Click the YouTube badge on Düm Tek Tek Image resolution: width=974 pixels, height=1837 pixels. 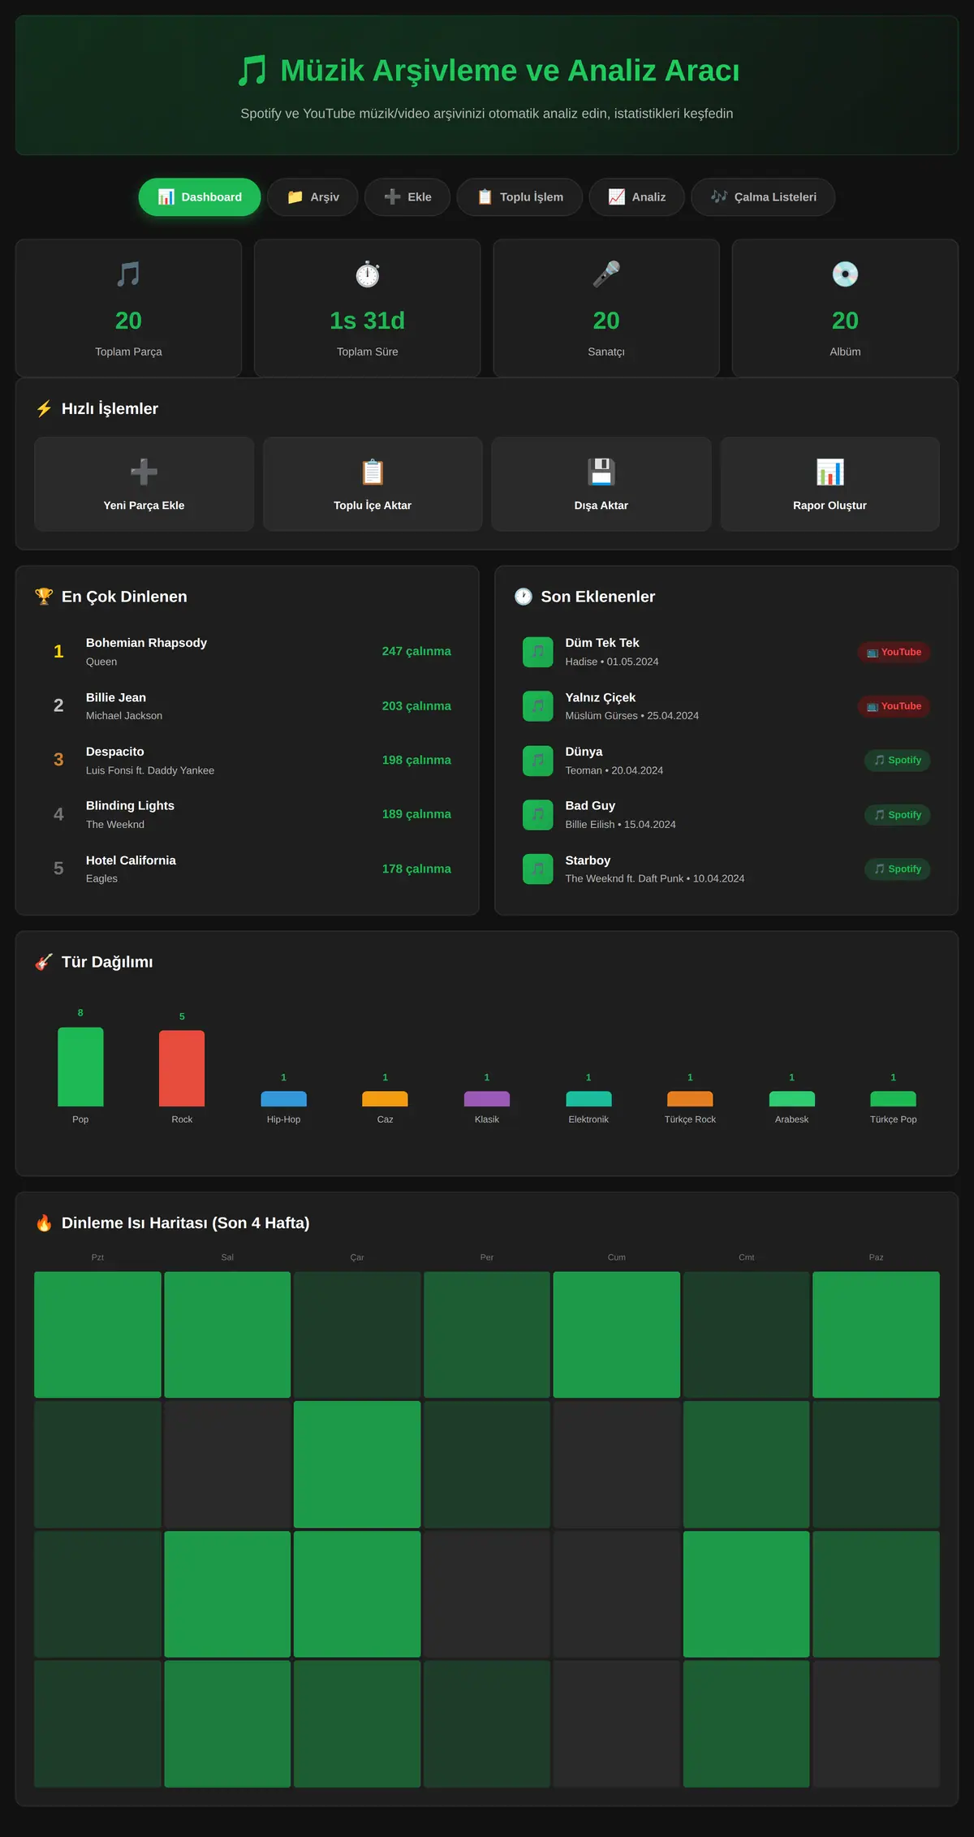pyautogui.click(x=894, y=652)
